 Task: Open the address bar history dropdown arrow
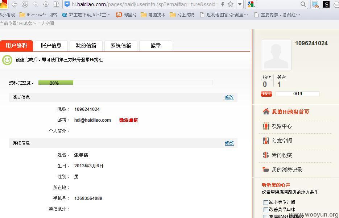pyautogui.click(x=240, y=4)
